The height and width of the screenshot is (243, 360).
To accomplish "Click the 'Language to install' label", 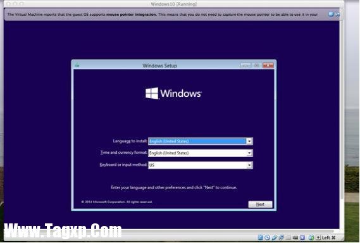I will pos(130,140).
